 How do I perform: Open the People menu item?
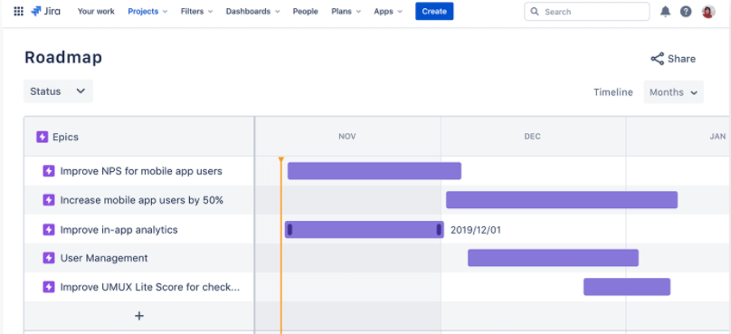(x=306, y=12)
